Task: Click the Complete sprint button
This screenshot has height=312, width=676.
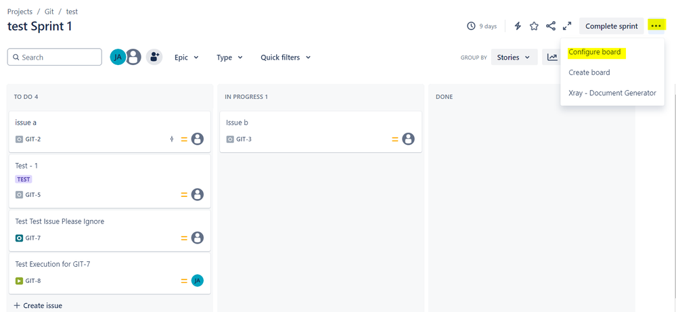Action: click(x=611, y=26)
